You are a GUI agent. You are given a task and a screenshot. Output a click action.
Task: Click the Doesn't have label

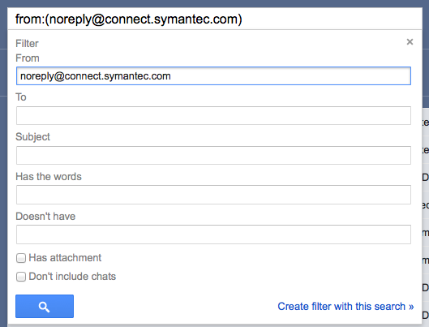click(45, 216)
